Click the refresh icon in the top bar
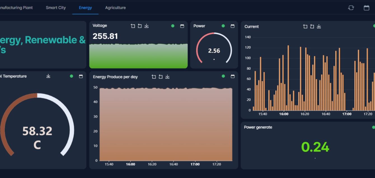 point(351,8)
